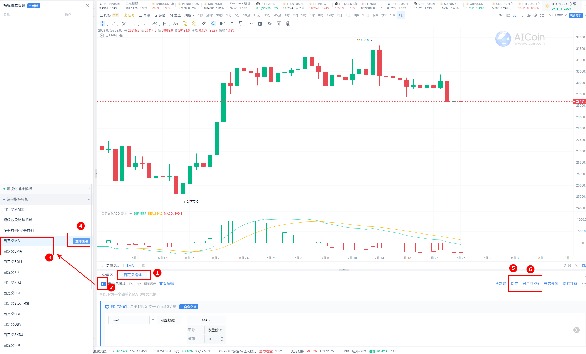
Task: Select the measure ruler tool
Action: [204, 23]
